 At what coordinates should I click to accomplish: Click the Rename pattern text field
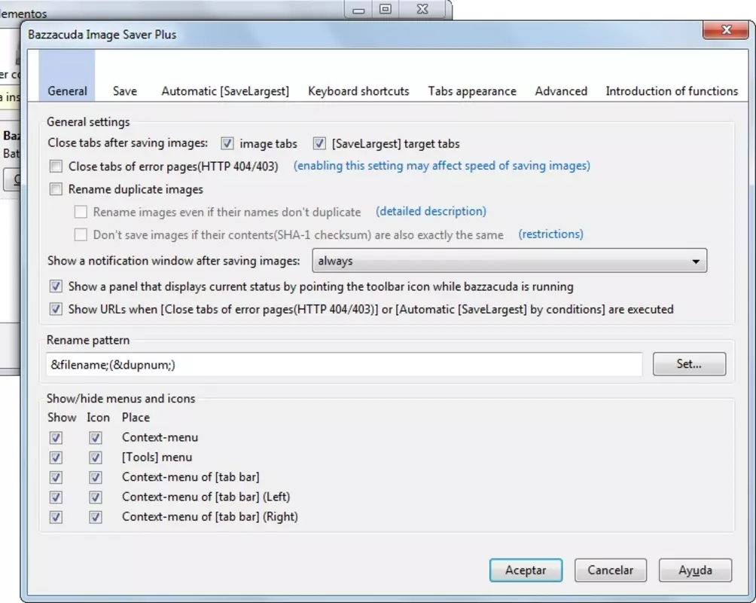click(x=344, y=365)
